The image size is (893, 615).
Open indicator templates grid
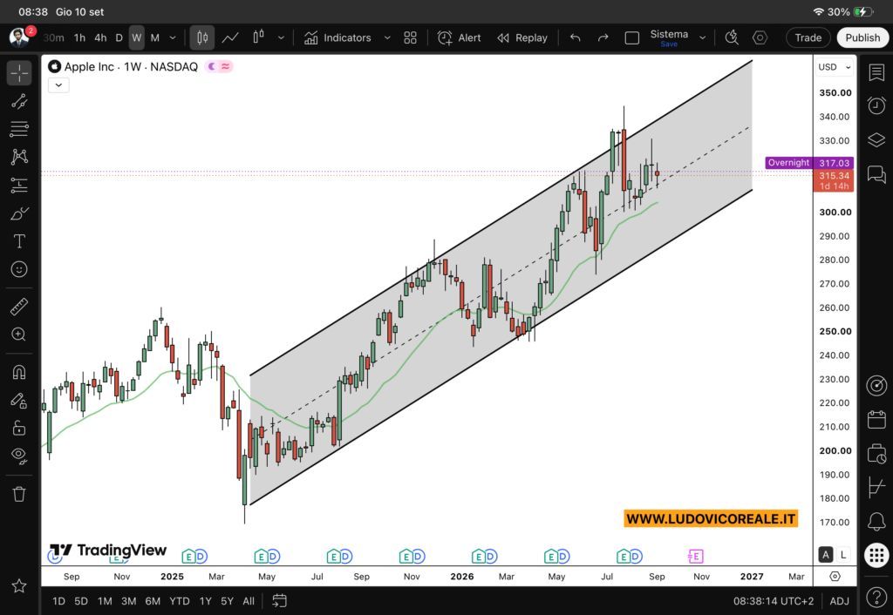[x=410, y=37]
